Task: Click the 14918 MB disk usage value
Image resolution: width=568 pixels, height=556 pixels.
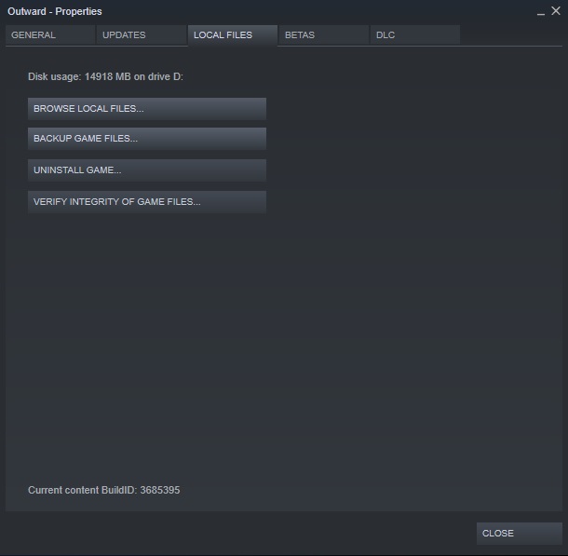Action: pyautogui.click(x=108, y=76)
